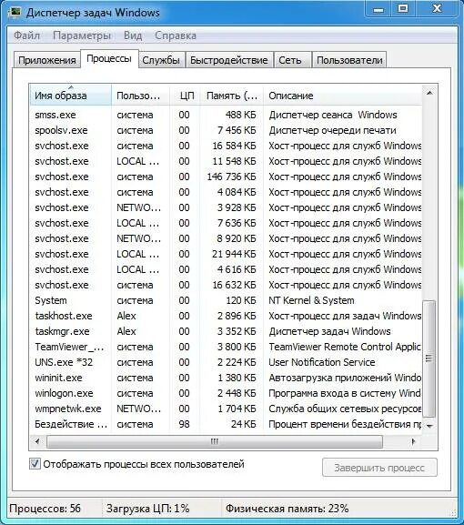Image resolution: width=464 pixels, height=525 pixels.
Task: Select svchost.exe using 21 944 КБ
Action: click(x=226, y=254)
